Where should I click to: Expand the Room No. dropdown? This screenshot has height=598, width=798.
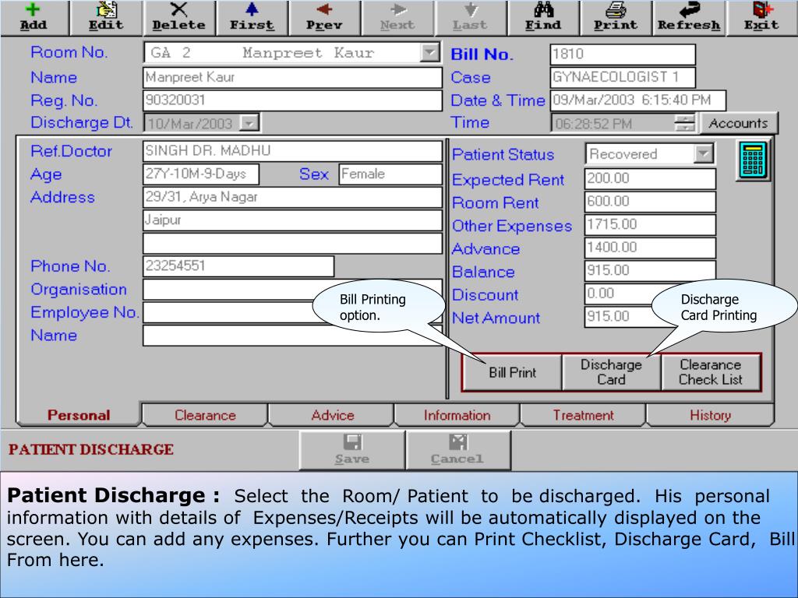[429, 52]
